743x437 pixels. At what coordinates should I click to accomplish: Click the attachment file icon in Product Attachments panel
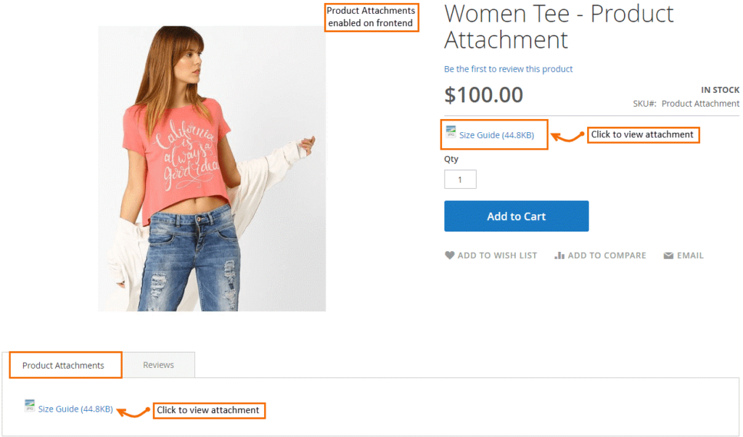click(30, 406)
